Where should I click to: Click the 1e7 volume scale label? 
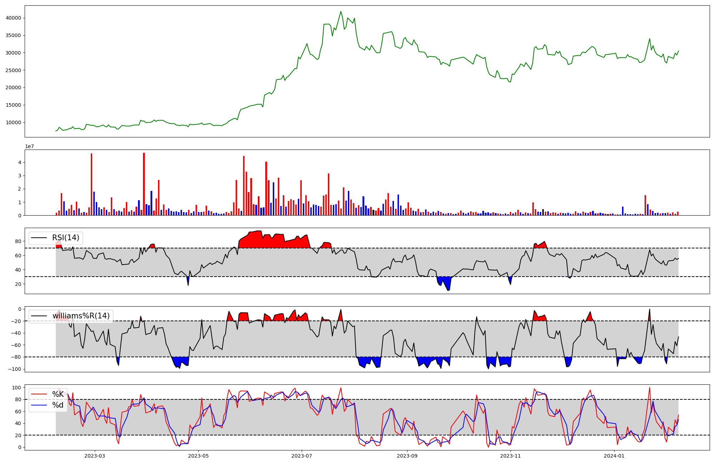pos(29,146)
